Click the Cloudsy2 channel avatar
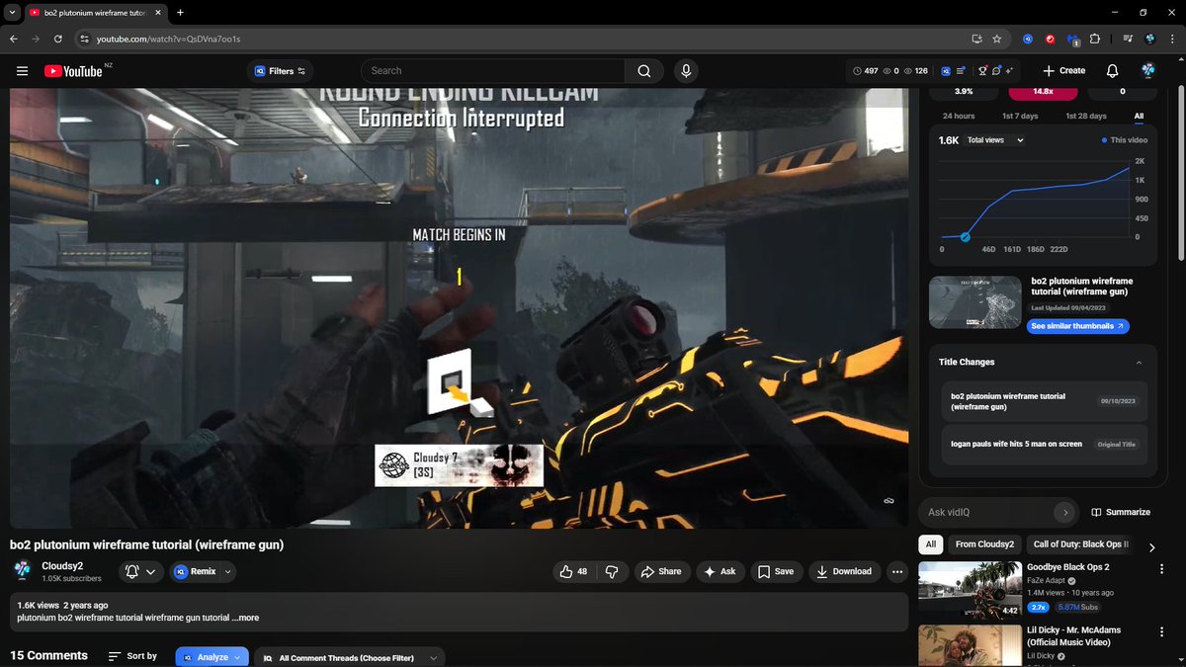The height and width of the screenshot is (667, 1186). [x=22, y=571]
